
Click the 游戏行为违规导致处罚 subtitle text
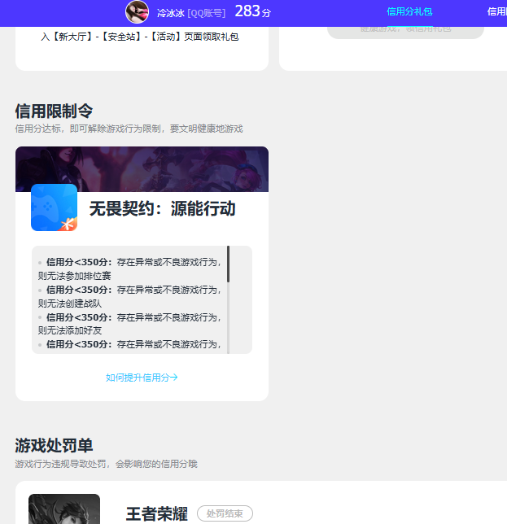pos(107,464)
